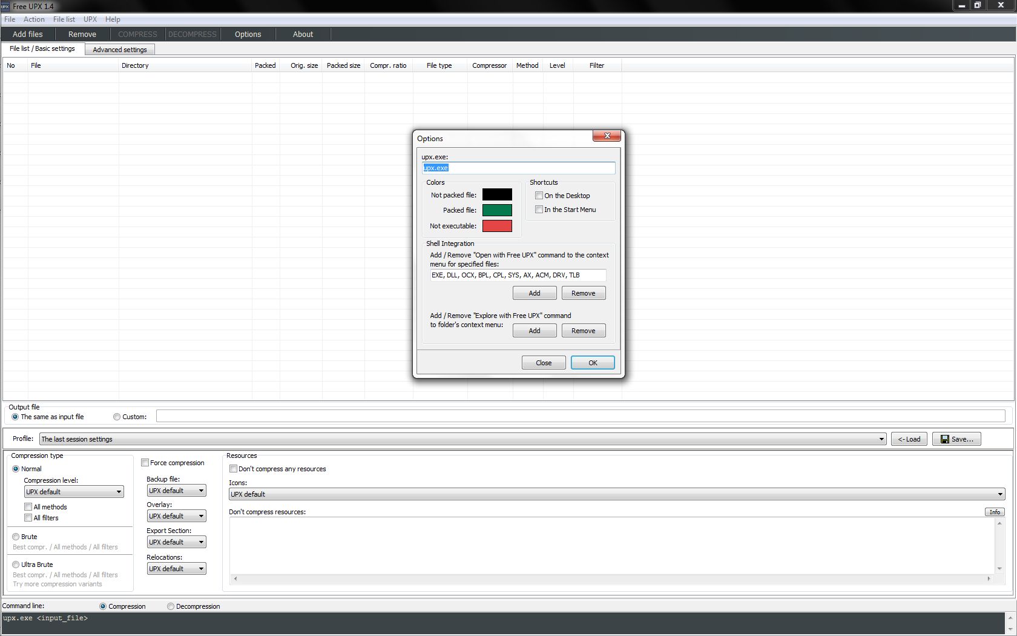Check Don't compress any resources
Viewport: 1017px width, 636px height.
click(x=233, y=469)
